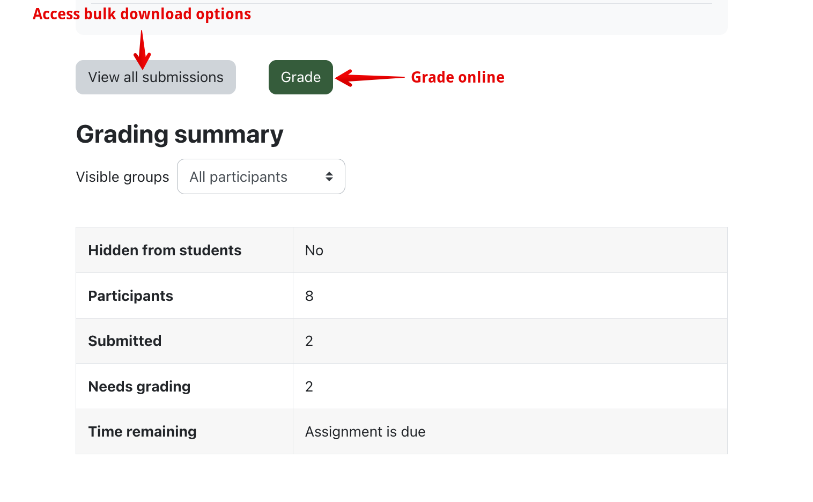The image size is (813, 502).
Task: Click the red Grade online annotation text
Action: [x=457, y=77]
